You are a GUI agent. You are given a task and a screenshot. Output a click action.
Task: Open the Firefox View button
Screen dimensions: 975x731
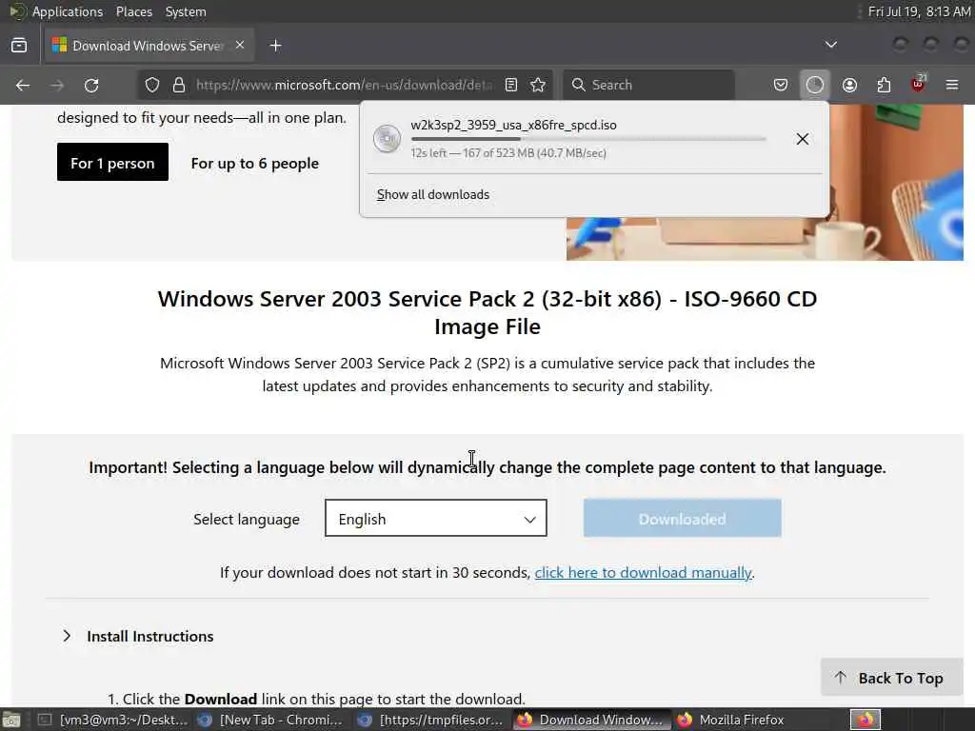coord(19,46)
